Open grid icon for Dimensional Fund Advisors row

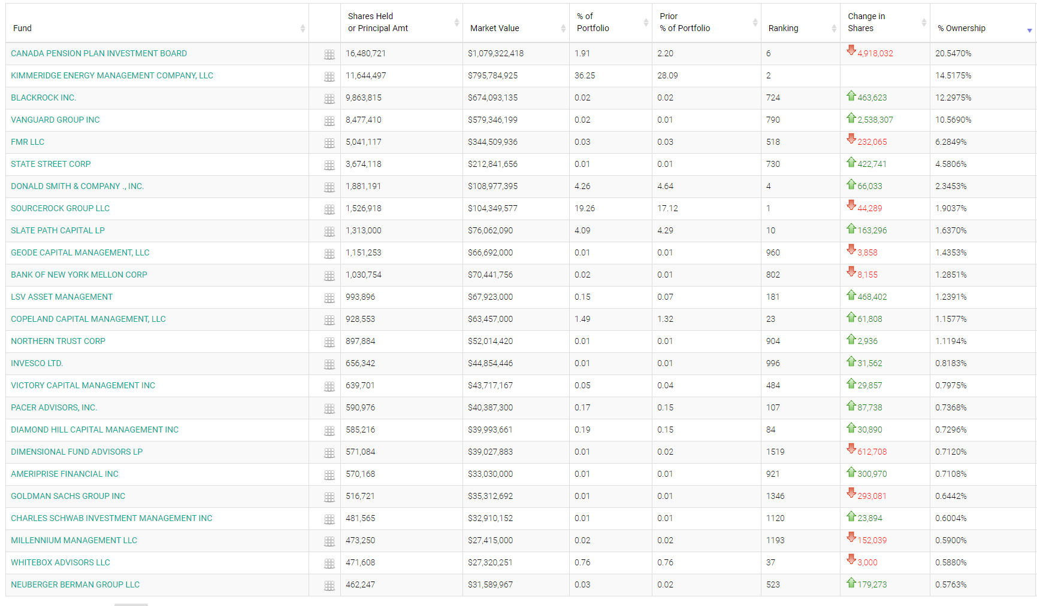click(x=329, y=453)
